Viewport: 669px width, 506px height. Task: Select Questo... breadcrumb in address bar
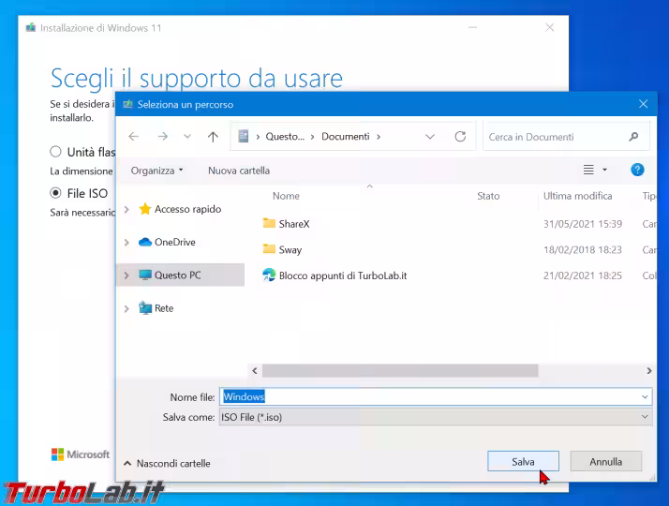pos(285,137)
